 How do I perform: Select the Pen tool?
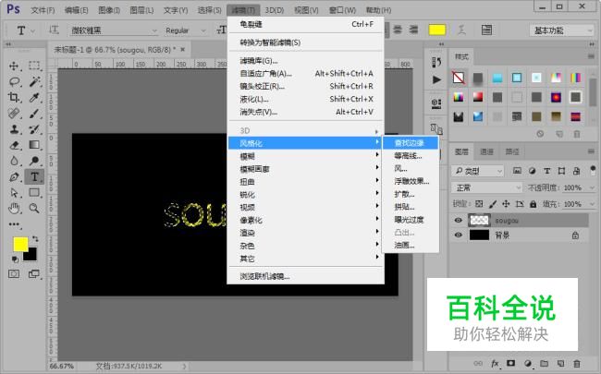pyautogui.click(x=14, y=177)
